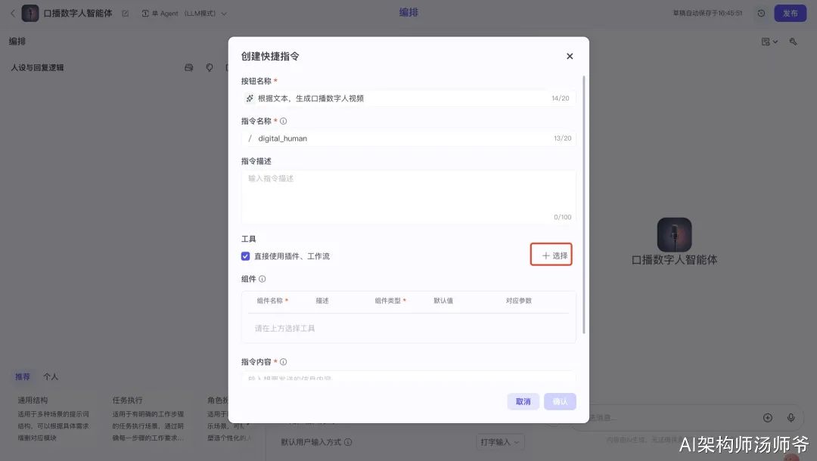This screenshot has width=817, height=461.
Task: Open the history clock icon in the header
Action: pyautogui.click(x=761, y=14)
